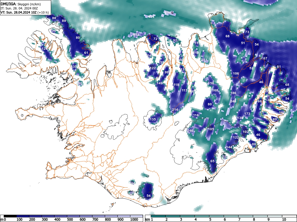
Task: Click the 'km 1' legend label
Action: 149,220
